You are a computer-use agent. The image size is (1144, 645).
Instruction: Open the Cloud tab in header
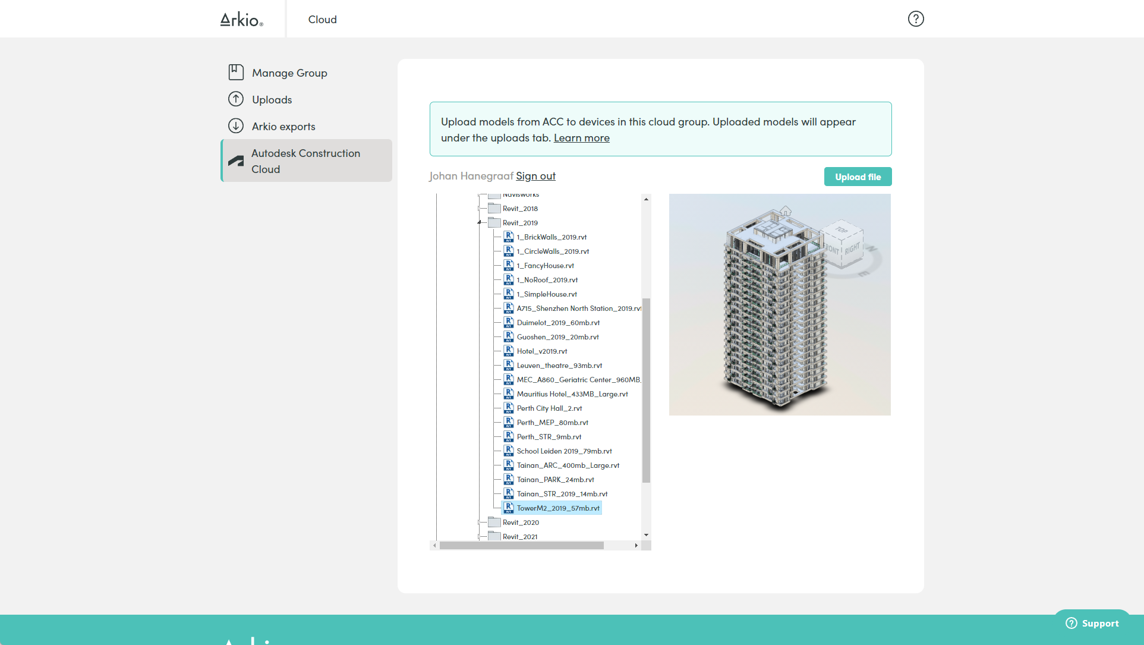click(x=322, y=20)
